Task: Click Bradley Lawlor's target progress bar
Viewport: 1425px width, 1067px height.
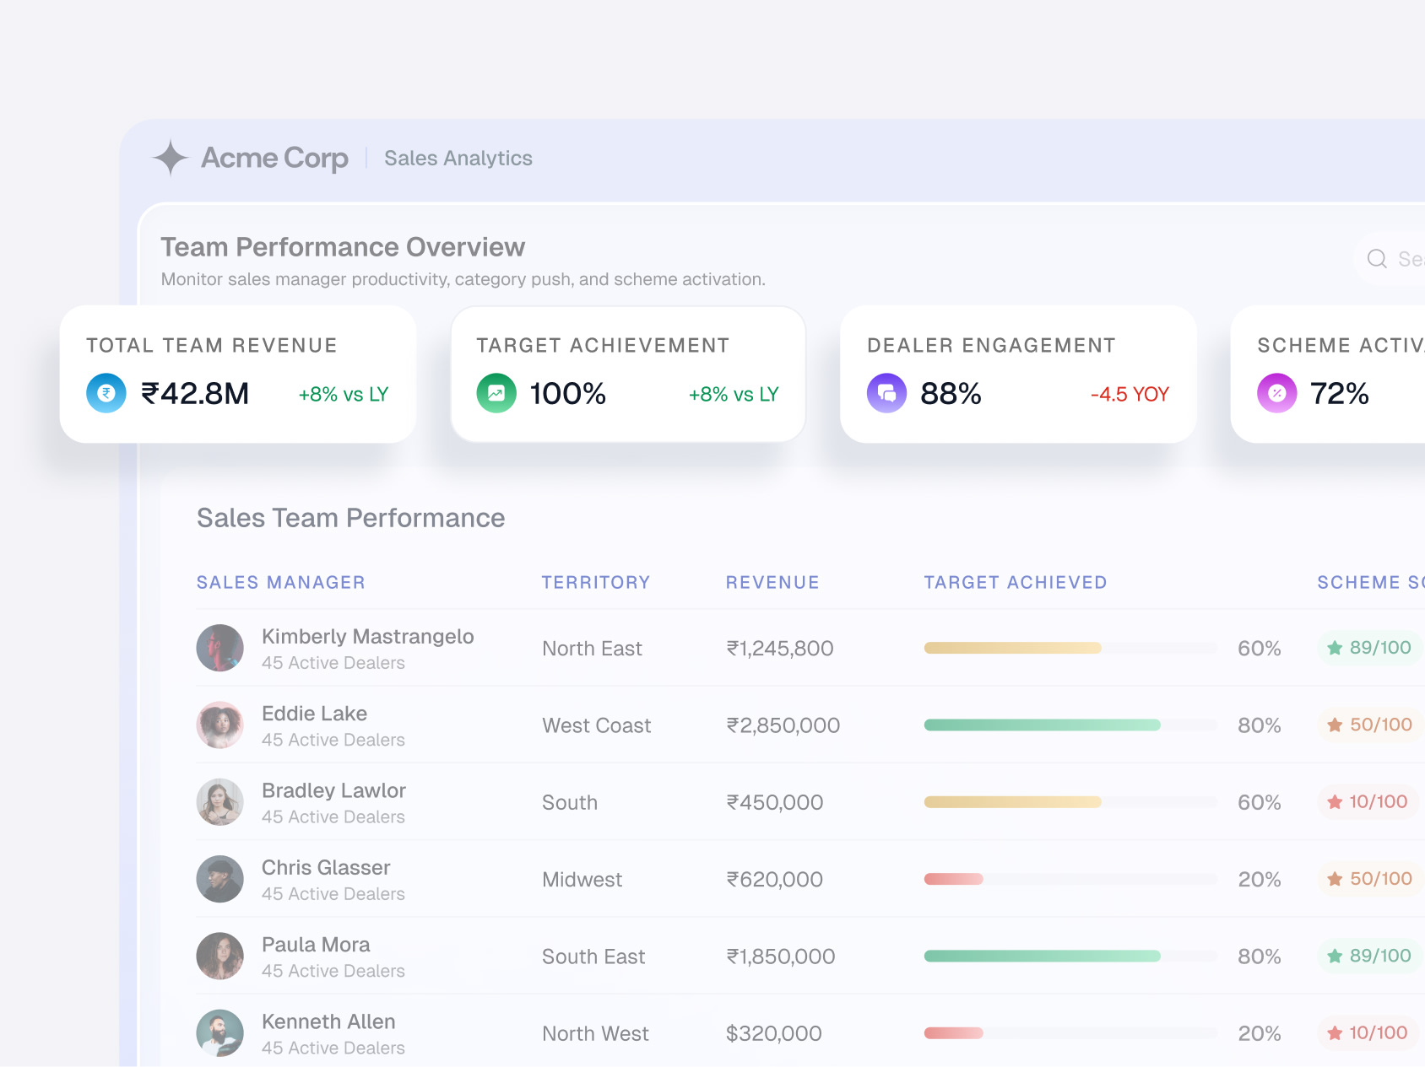Action: pyautogui.click(x=1070, y=802)
